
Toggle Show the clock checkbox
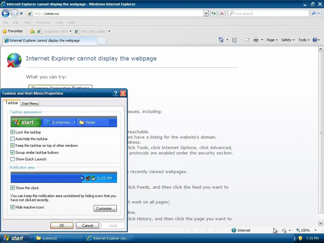(12, 188)
